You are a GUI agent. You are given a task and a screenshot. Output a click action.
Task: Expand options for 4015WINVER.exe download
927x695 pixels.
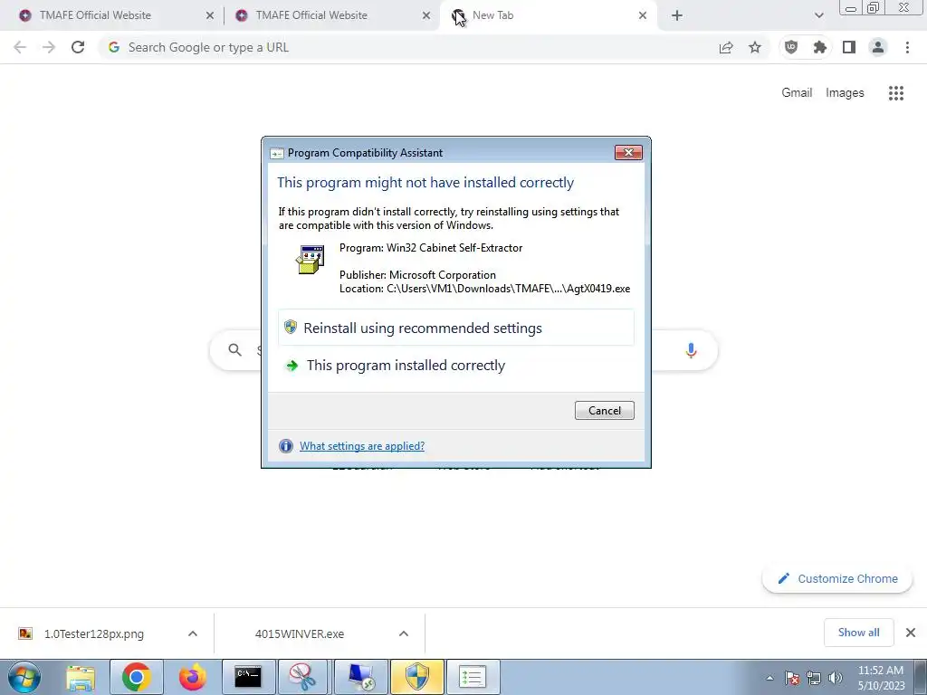(403, 633)
